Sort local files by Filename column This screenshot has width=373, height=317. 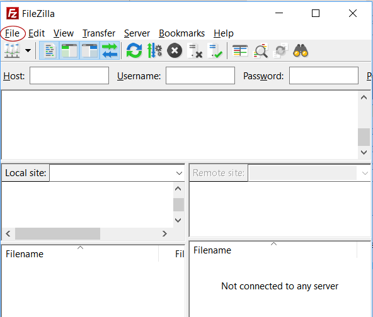coord(80,254)
